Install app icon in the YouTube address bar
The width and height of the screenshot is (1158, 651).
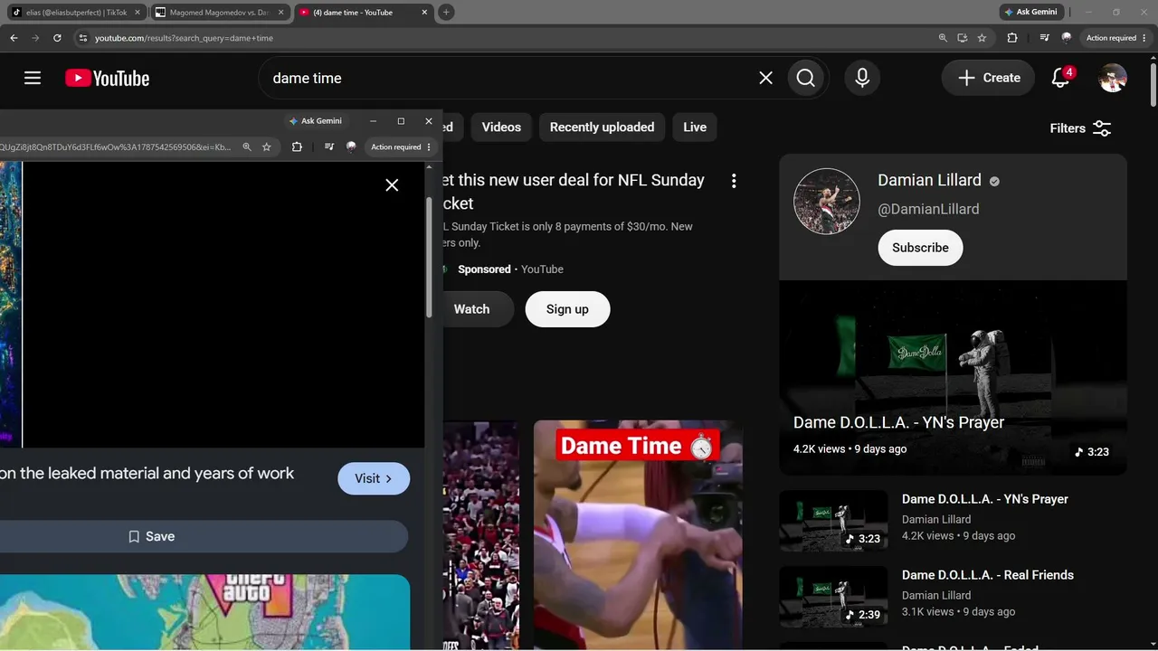coord(963,38)
